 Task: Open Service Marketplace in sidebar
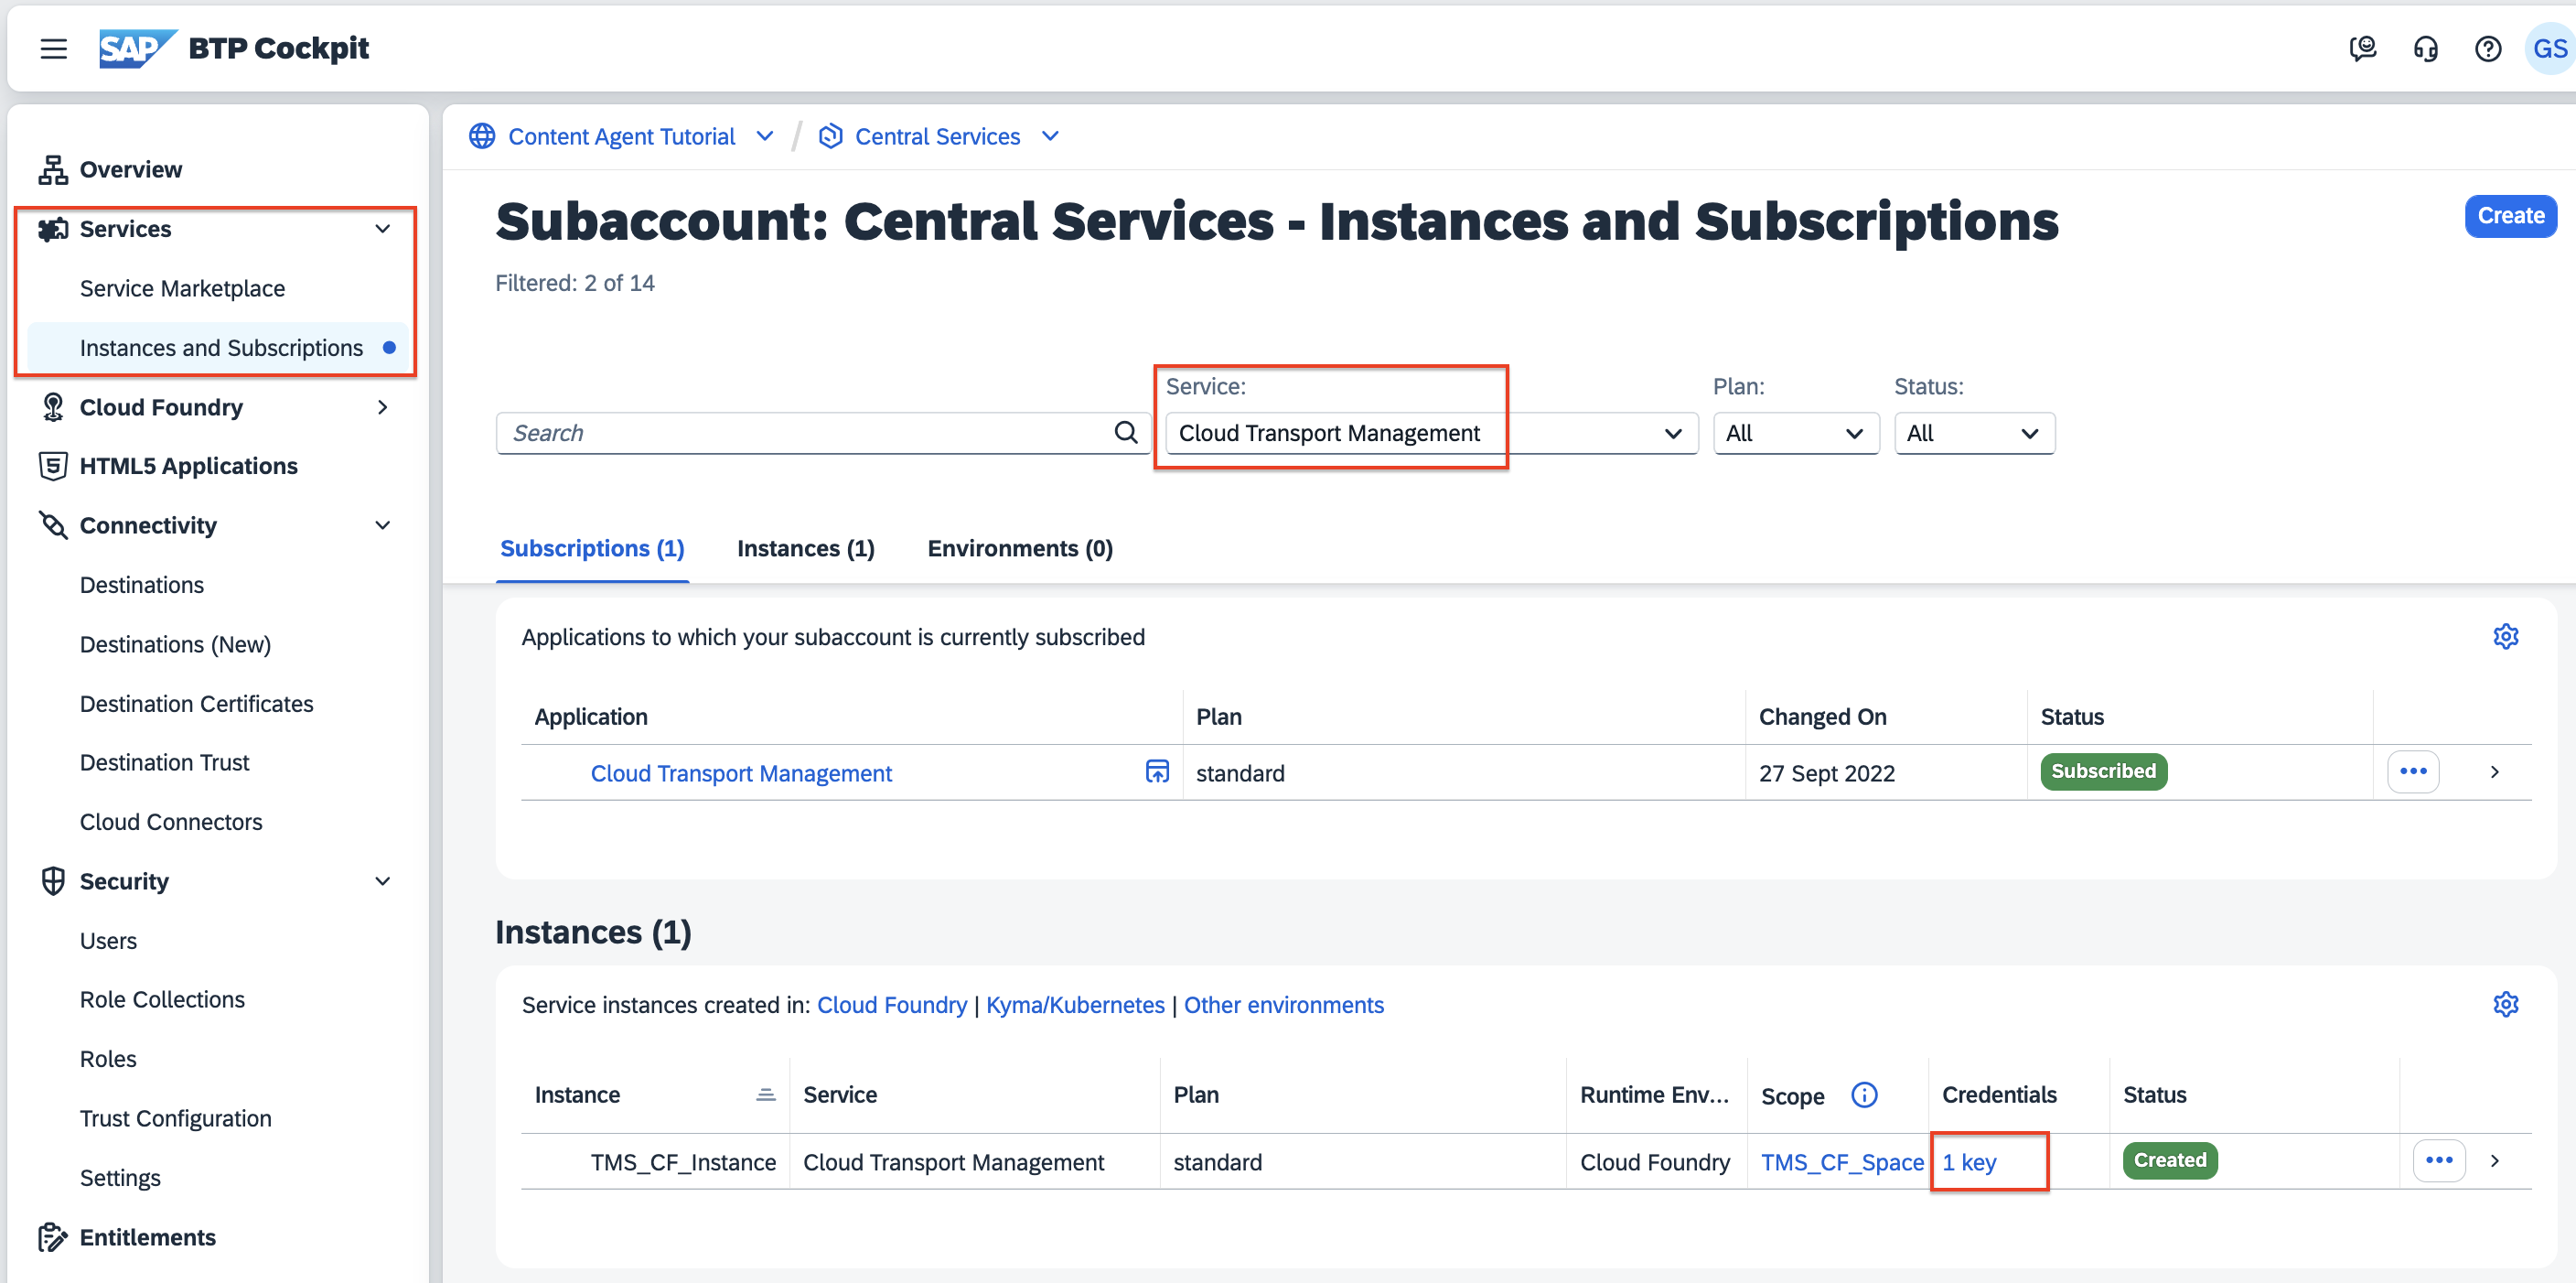pyautogui.click(x=182, y=288)
